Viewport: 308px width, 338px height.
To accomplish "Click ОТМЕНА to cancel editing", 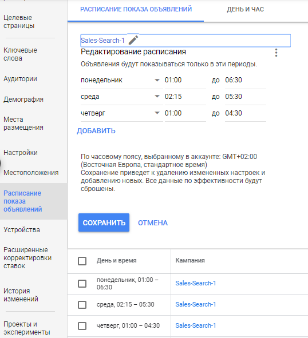I will [x=153, y=223].
